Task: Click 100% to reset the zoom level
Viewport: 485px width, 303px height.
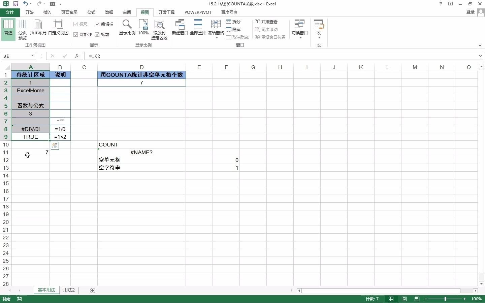Action: [x=143, y=29]
